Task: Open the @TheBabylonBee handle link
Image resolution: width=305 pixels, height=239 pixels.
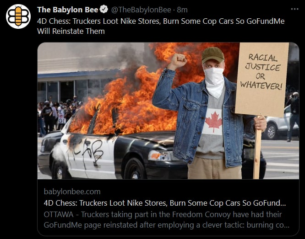Action: click(x=141, y=10)
